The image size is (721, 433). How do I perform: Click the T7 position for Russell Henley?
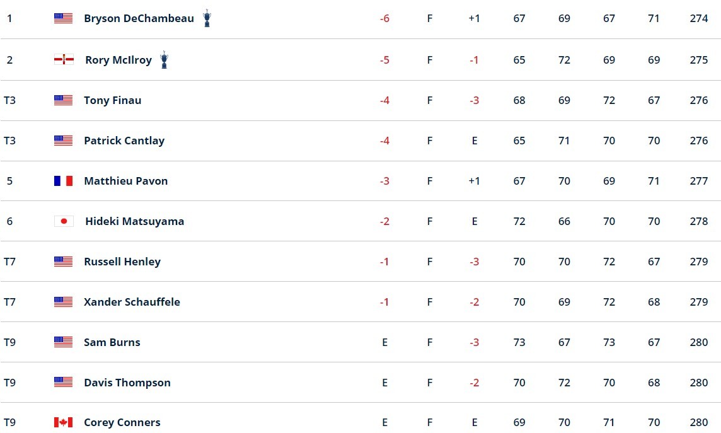pyautogui.click(x=9, y=262)
